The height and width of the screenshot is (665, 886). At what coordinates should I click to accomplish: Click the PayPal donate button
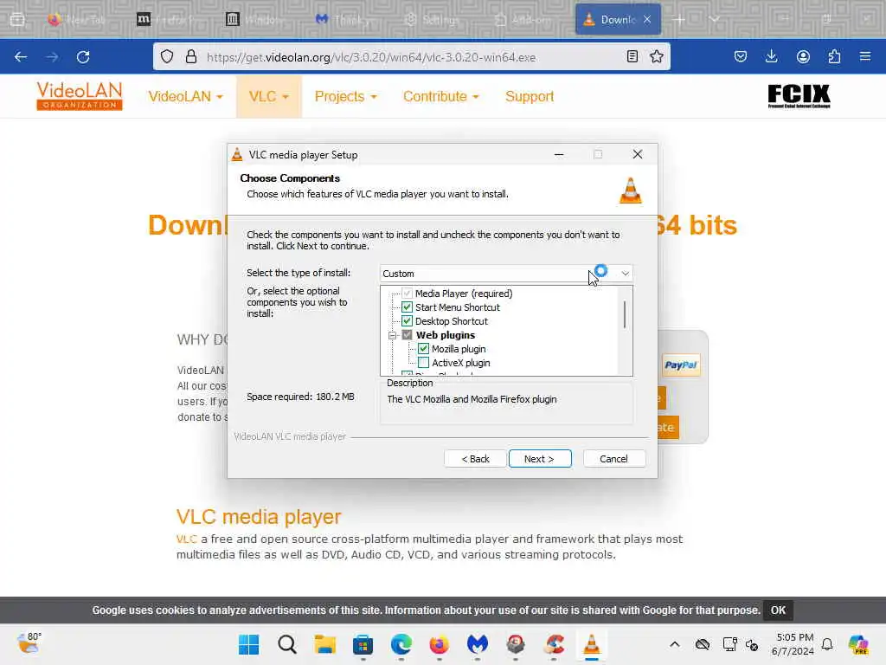coord(680,365)
